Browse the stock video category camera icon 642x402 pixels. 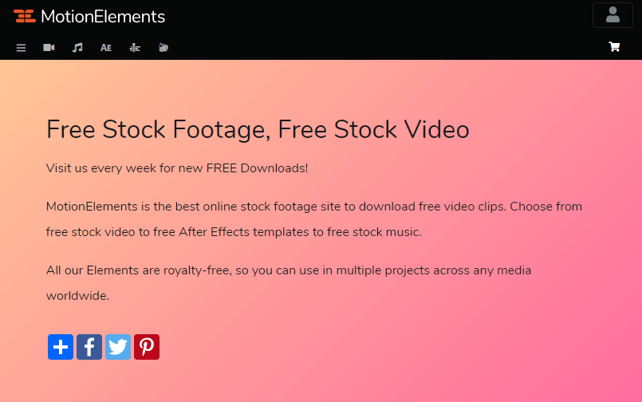coord(49,48)
